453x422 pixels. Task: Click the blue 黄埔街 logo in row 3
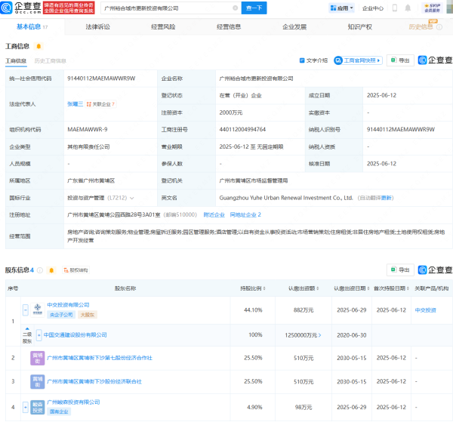38,382
